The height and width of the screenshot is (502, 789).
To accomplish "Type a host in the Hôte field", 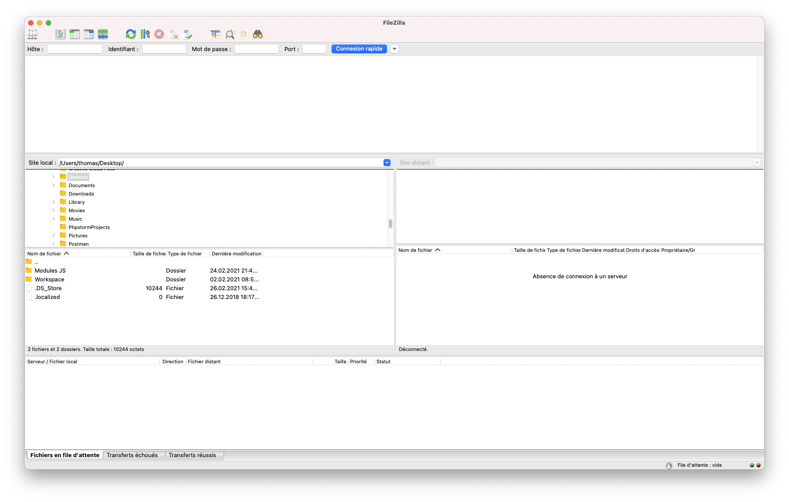I will click(74, 49).
